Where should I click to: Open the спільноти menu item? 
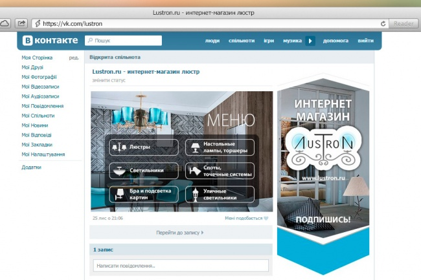[x=242, y=41]
